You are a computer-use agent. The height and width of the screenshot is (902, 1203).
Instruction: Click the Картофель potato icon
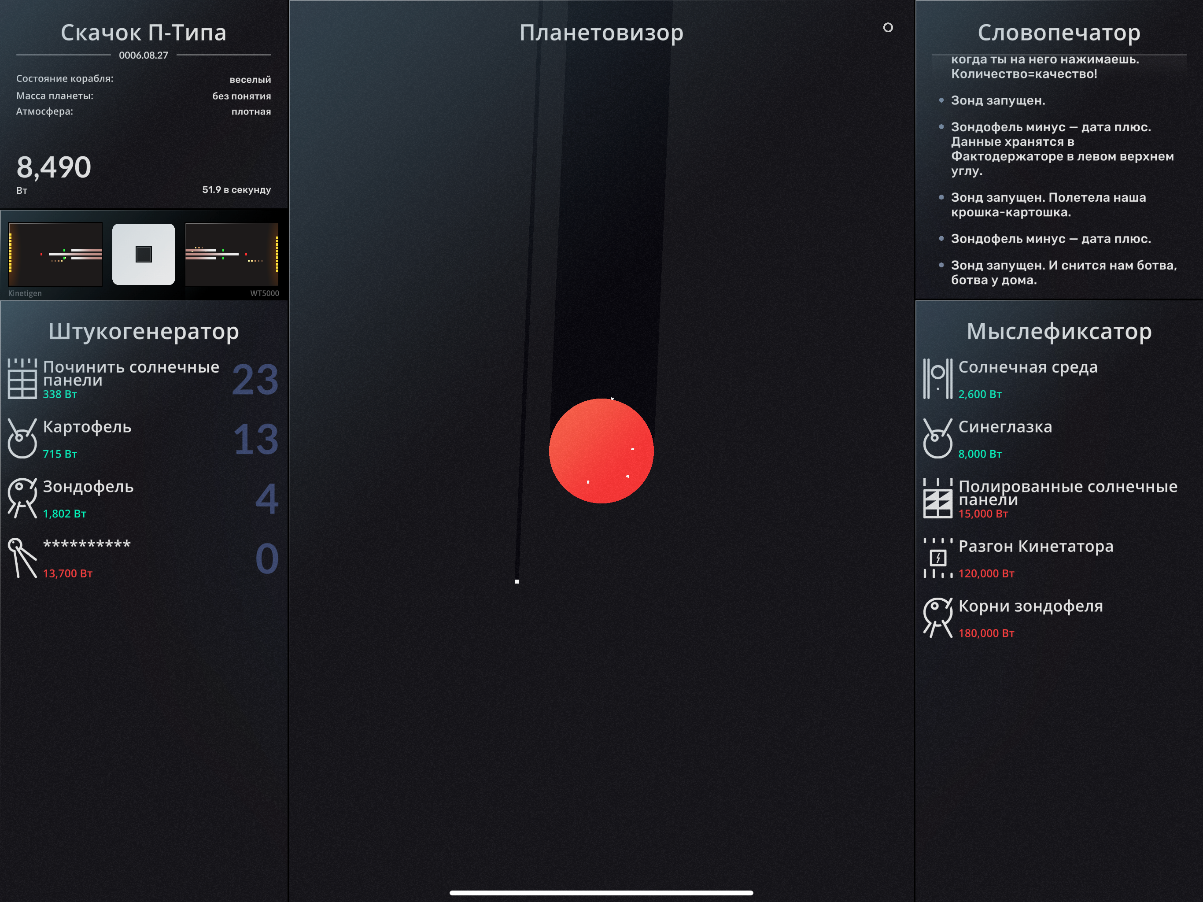(22, 439)
